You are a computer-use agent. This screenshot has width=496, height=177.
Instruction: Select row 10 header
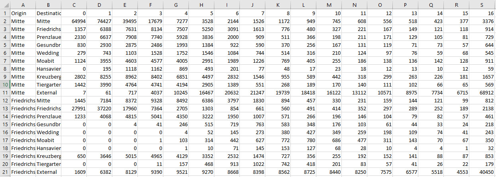pos(5,85)
